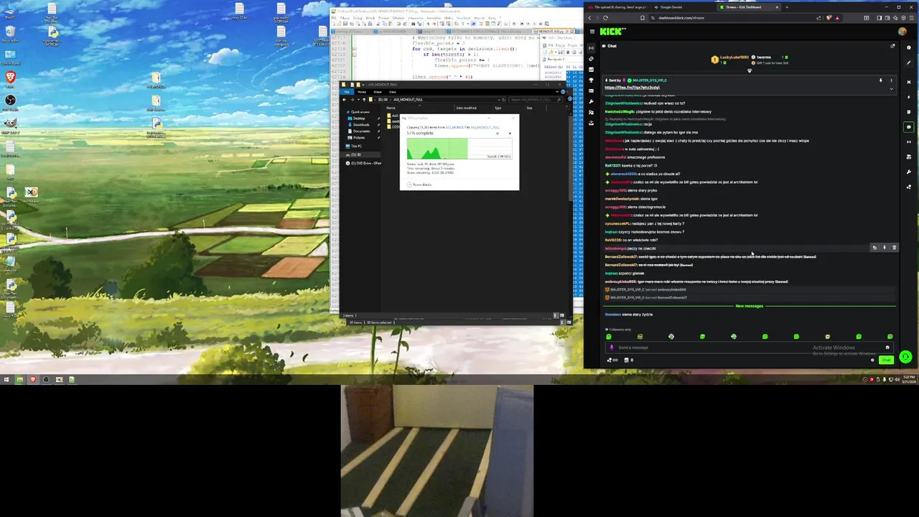This screenshot has height=517, width=919.
Task: Open the emote picker in message box
Action: pos(887,348)
